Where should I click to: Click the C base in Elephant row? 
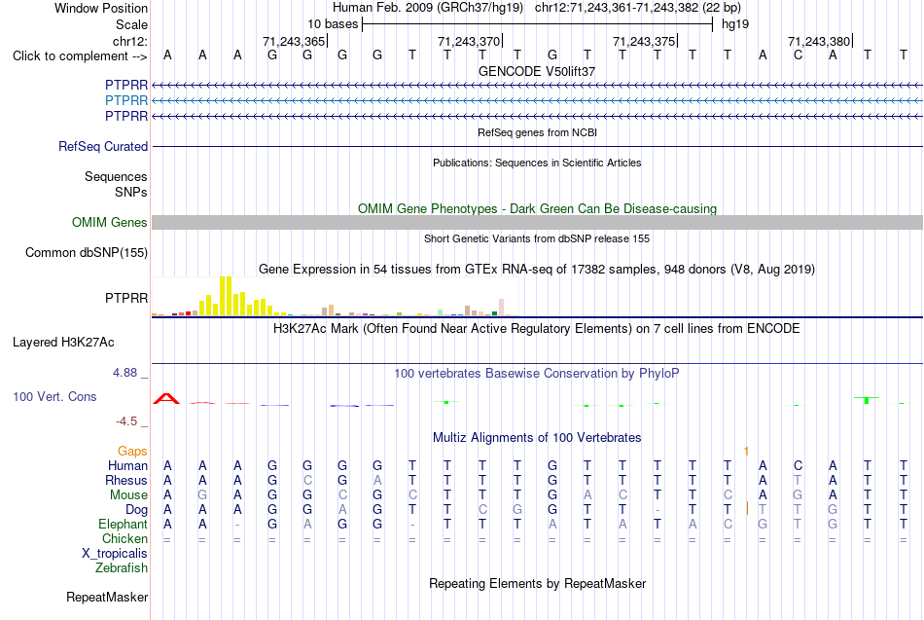728,524
